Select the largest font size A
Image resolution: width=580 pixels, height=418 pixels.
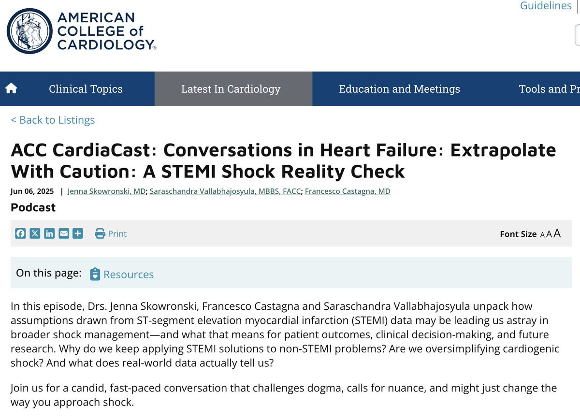pos(557,233)
